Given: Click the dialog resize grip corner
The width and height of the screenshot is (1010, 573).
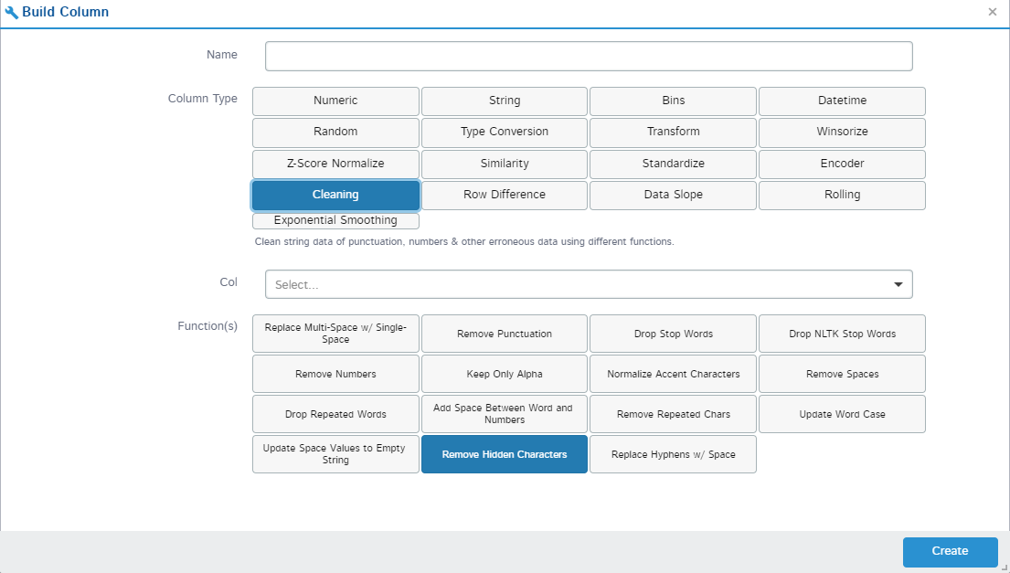Looking at the screenshot, I should tap(1005, 568).
